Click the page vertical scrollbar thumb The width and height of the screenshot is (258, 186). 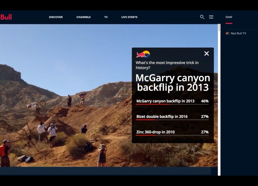(219, 28)
